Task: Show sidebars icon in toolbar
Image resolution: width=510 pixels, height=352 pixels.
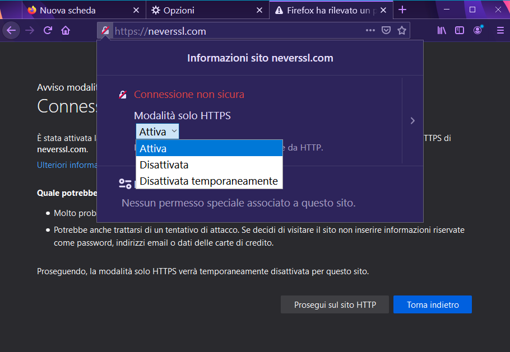Action: pos(459,31)
